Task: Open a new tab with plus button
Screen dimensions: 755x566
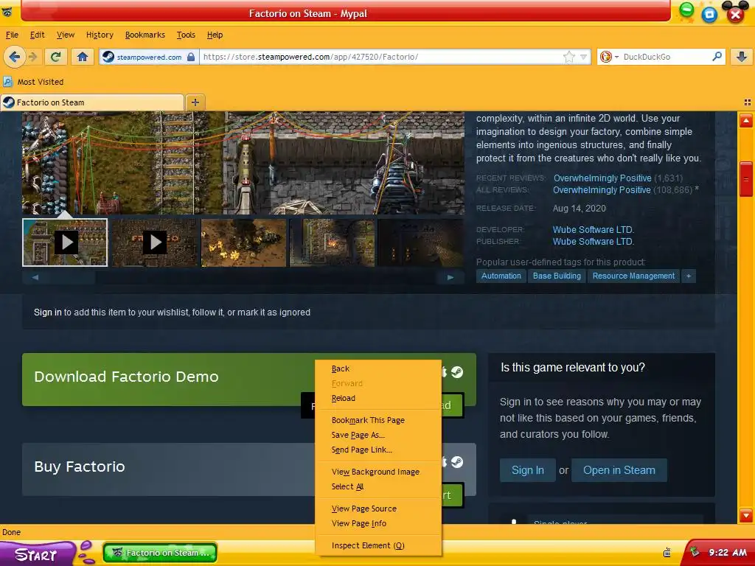Action: click(x=195, y=102)
